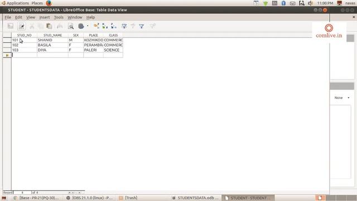The width and height of the screenshot is (357, 201).
Task: Open the Refresh icon dropdown arrow
Action: click(88, 26)
